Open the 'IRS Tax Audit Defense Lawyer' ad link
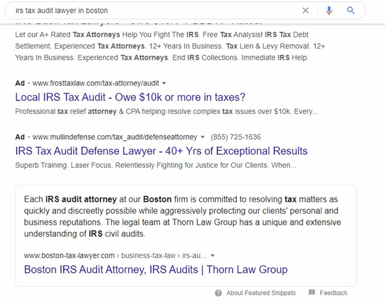 coord(161,151)
